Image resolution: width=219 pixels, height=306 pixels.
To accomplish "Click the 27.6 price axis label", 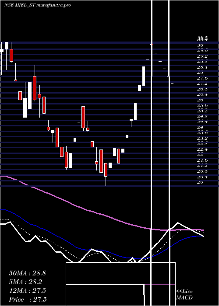I will pyautogui.click(x=202, y=78).
